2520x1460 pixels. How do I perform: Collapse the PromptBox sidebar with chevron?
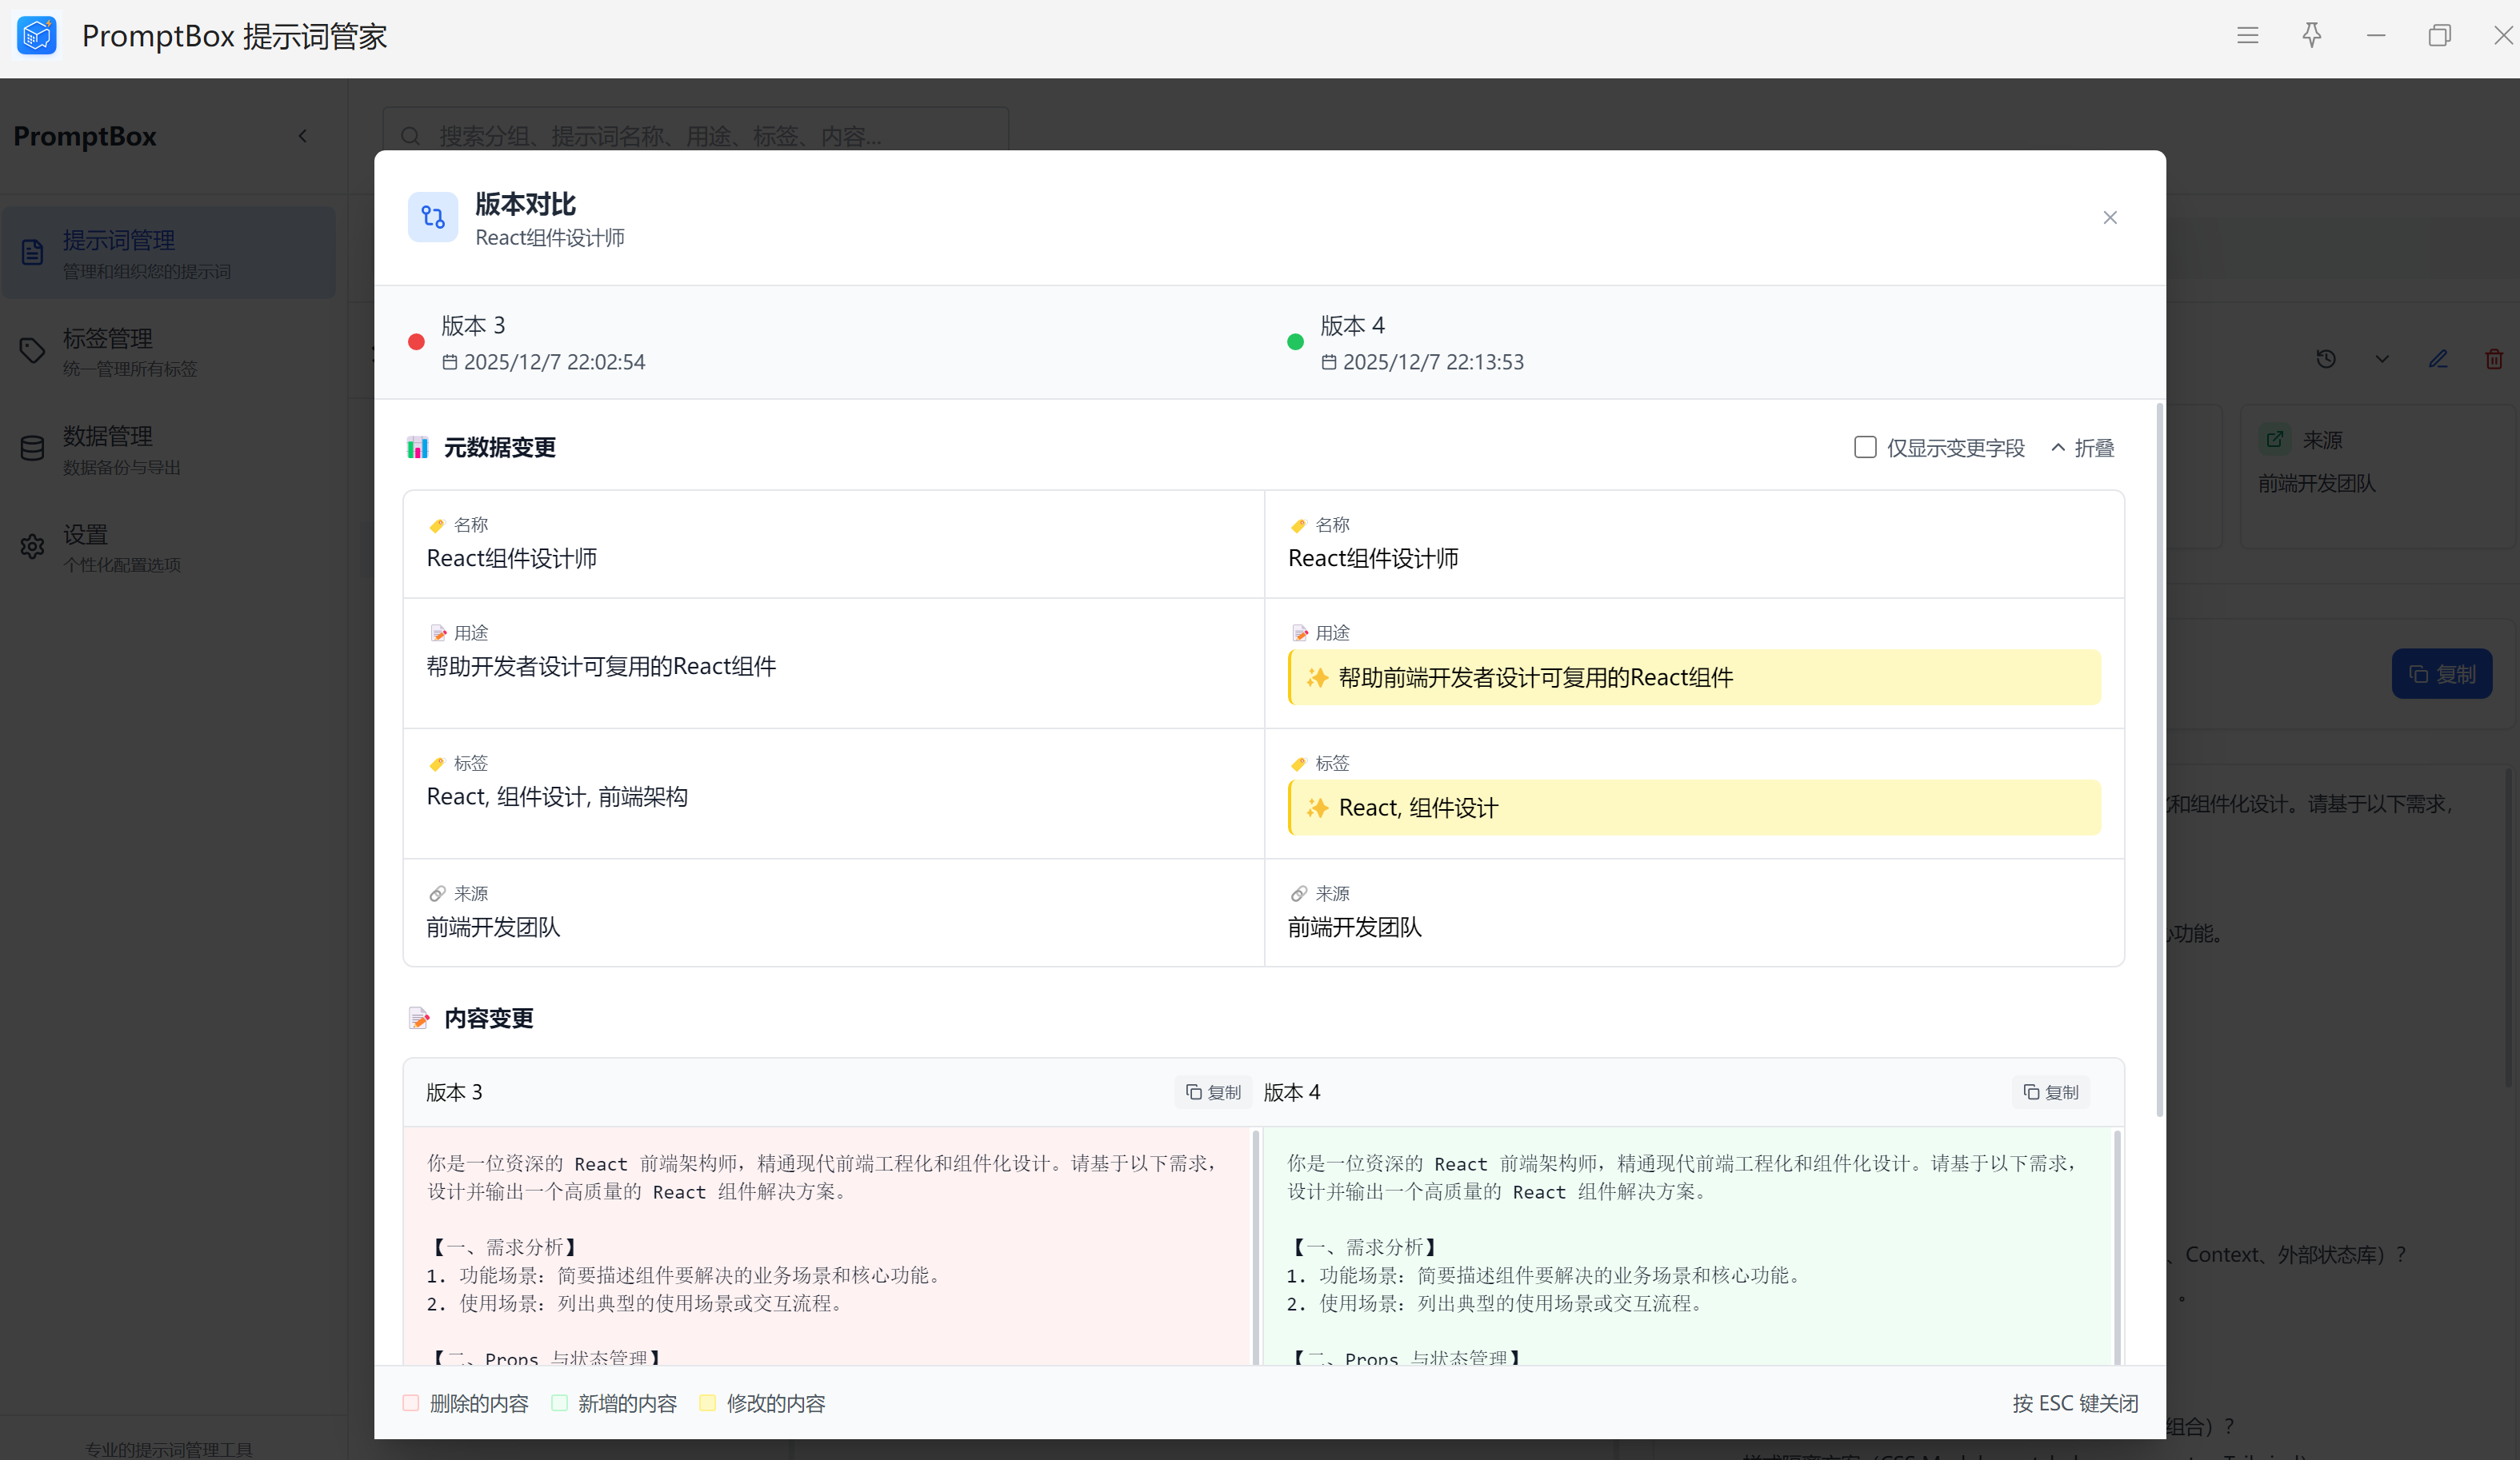(x=302, y=136)
